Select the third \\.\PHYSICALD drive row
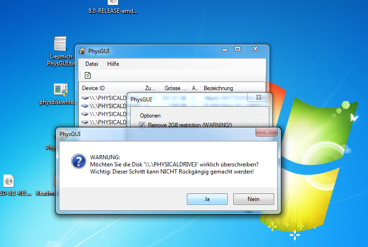The height and width of the screenshot is (247, 368). (103, 114)
